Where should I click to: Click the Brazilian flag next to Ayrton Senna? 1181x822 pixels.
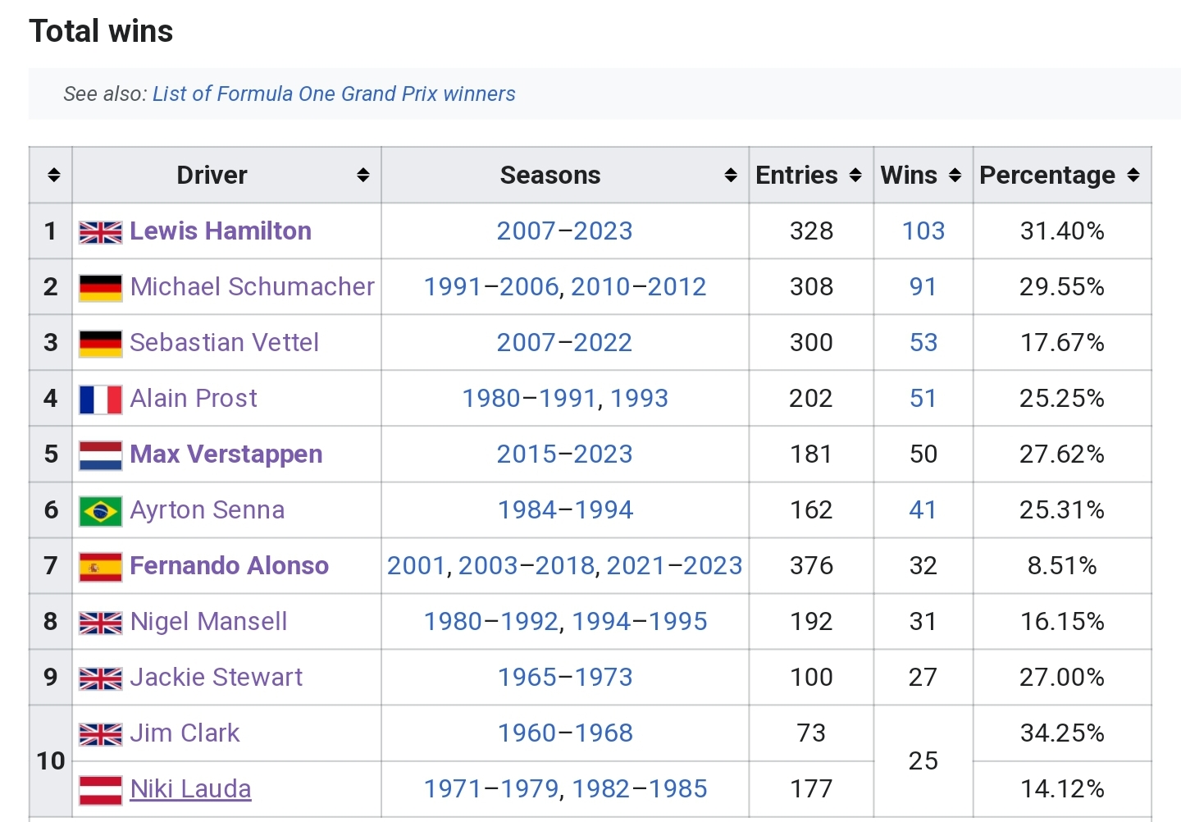pos(101,510)
